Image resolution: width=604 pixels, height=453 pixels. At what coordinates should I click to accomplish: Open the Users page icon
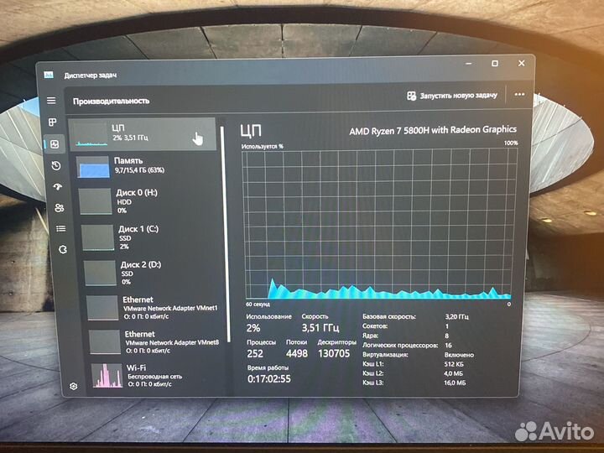(x=60, y=208)
